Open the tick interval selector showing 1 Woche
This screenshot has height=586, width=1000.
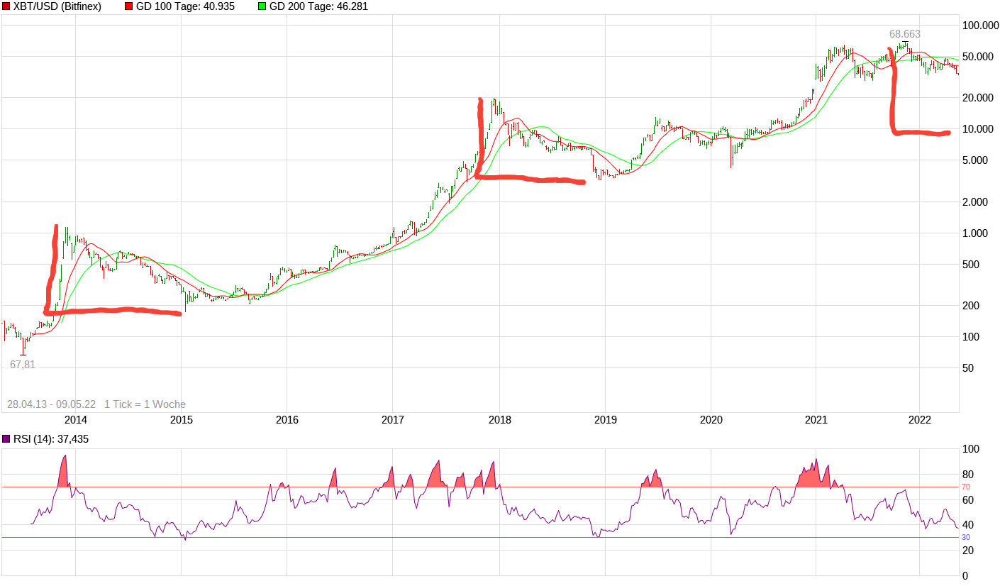pos(144,403)
